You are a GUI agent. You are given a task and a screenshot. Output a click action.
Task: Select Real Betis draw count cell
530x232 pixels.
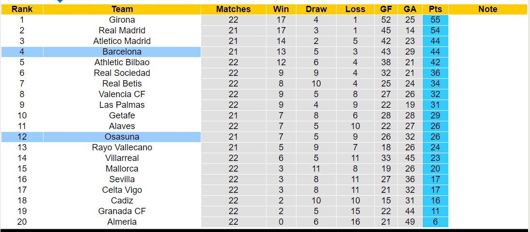click(316, 84)
